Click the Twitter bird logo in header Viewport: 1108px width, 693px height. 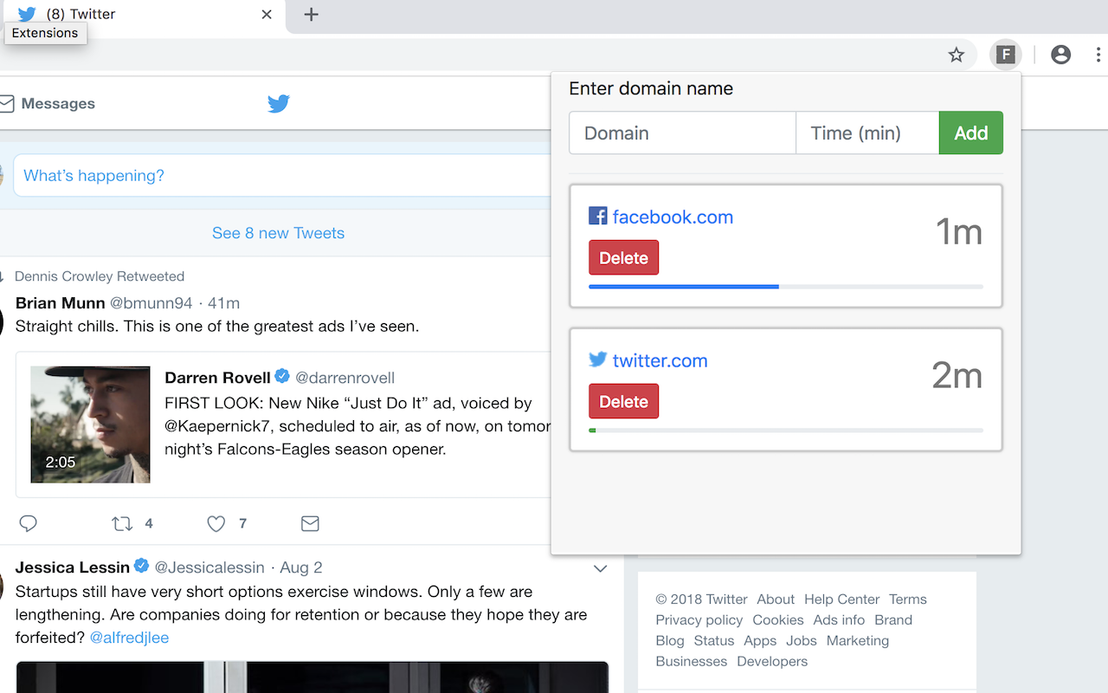coord(278,104)
